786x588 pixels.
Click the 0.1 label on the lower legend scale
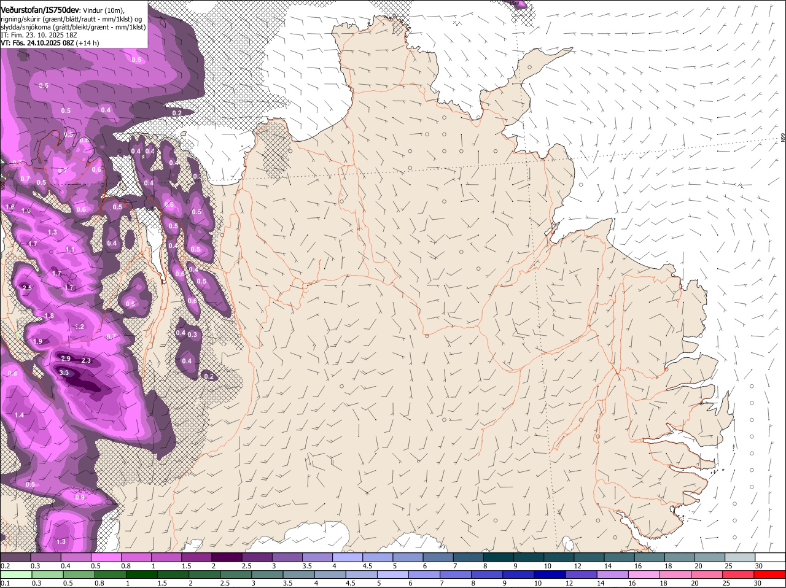[5, 583]
